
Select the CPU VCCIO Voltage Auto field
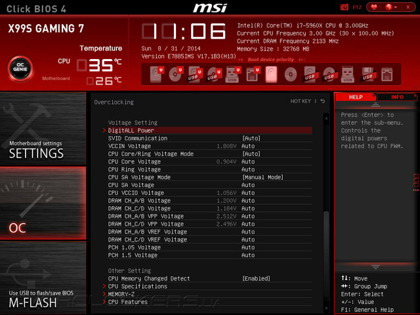coord(248,192)
